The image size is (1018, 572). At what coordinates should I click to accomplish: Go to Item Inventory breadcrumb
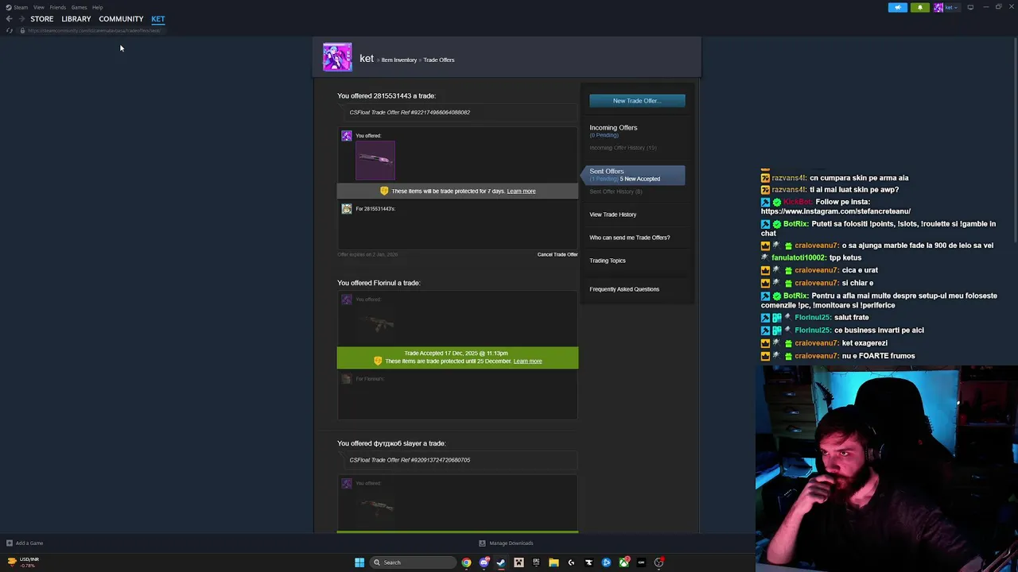(x=399, y=60)
